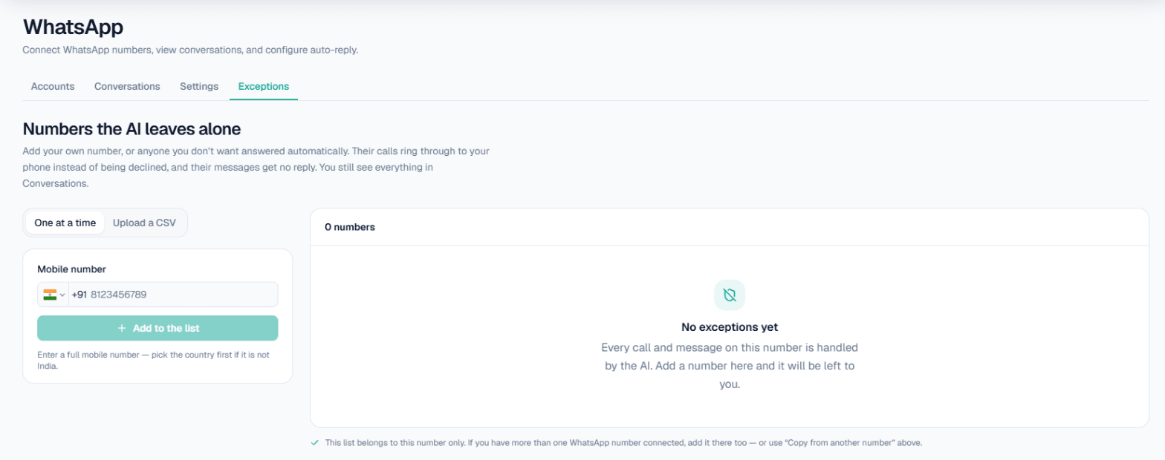Screen dimensions: 1165x460
Task: Expand the country code chevron
Action: click(x=62, y=295)
